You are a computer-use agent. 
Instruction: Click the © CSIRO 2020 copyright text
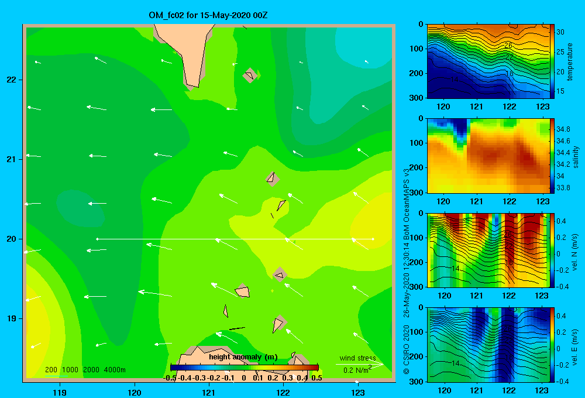[x=407, y=349]
